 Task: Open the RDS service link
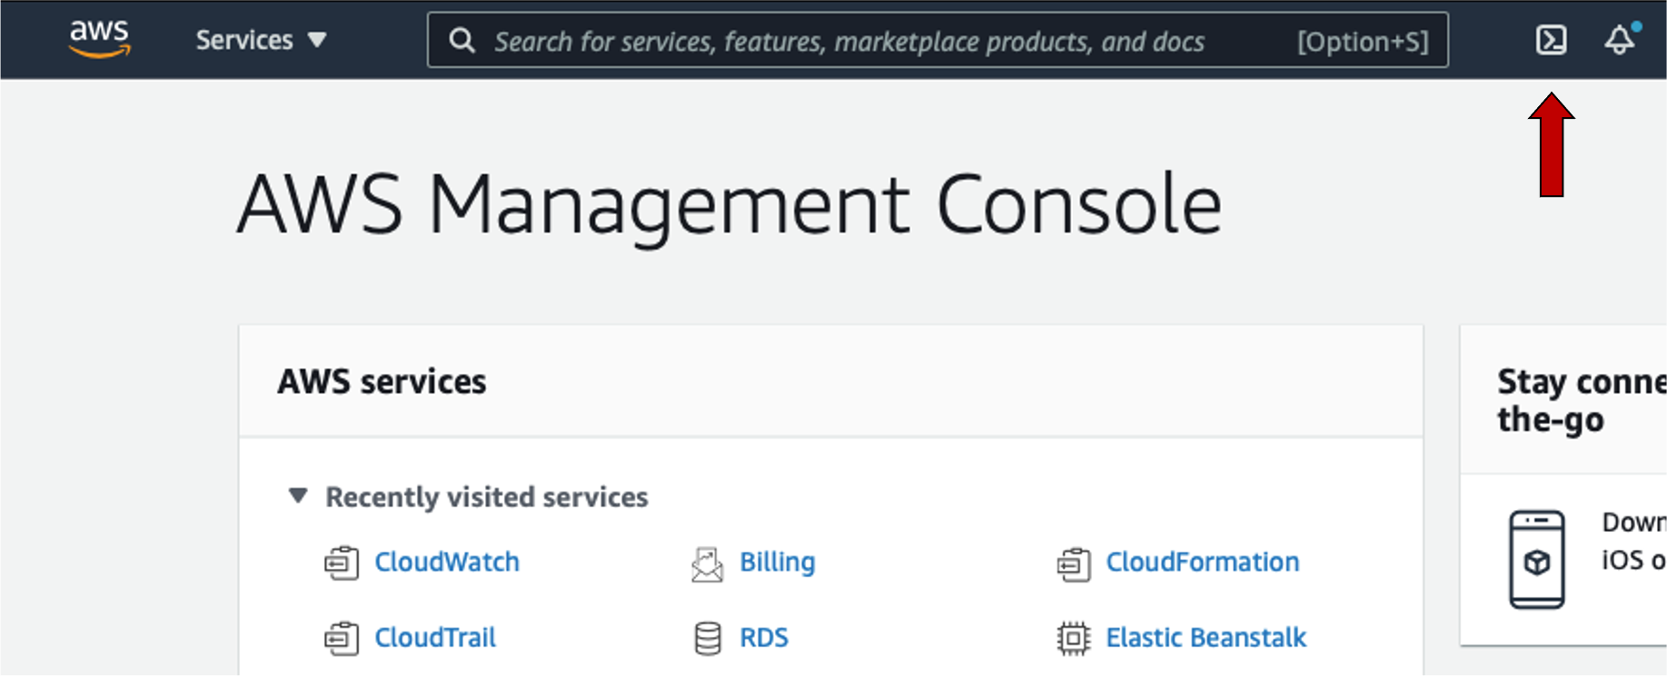click(x=764, y=638)
